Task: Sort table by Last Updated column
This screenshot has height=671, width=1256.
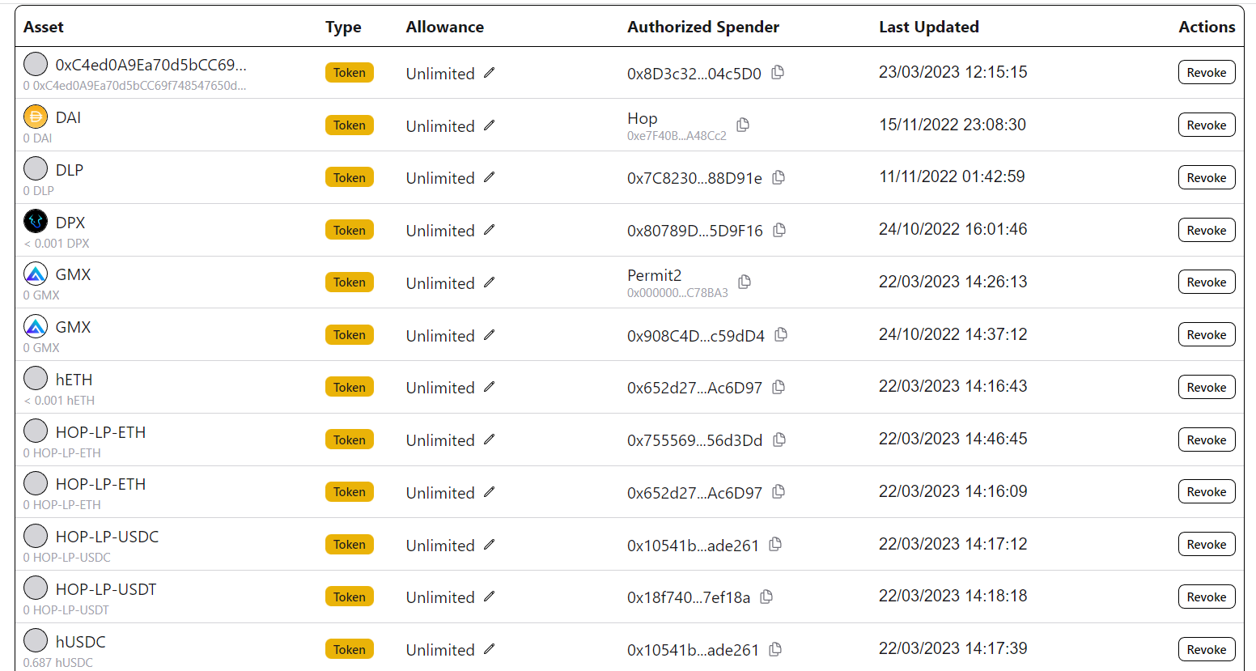Action: (928, 27)
